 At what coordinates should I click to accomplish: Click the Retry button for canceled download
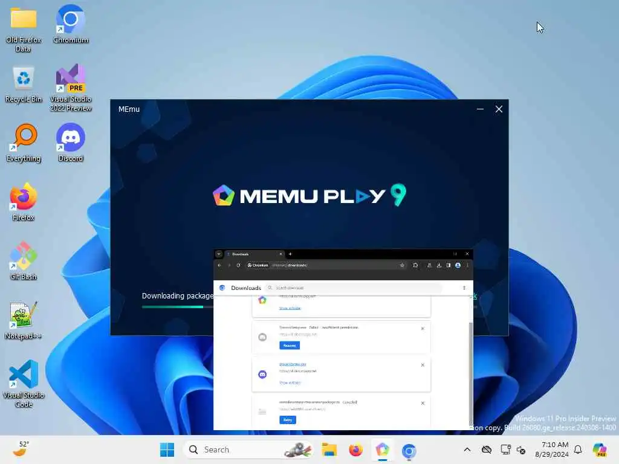[288, 420]
